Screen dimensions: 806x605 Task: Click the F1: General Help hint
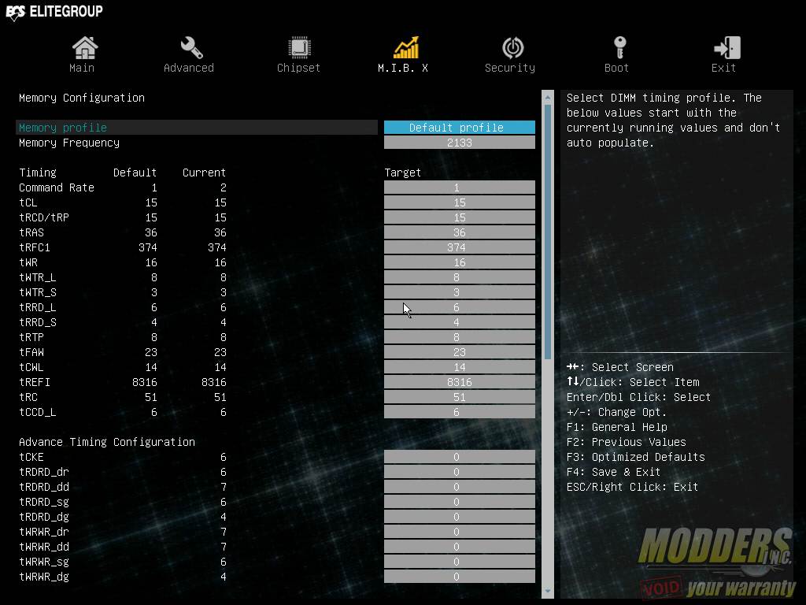point(617,427)
